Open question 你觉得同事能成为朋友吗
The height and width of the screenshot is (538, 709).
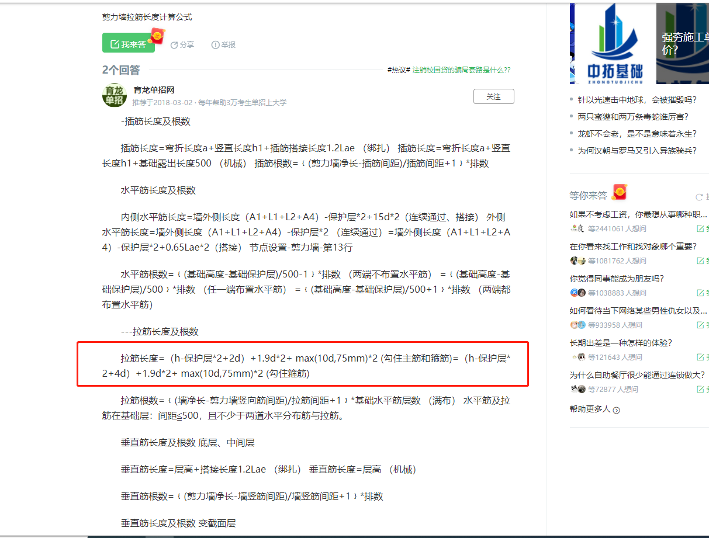[x=617, y=279]
